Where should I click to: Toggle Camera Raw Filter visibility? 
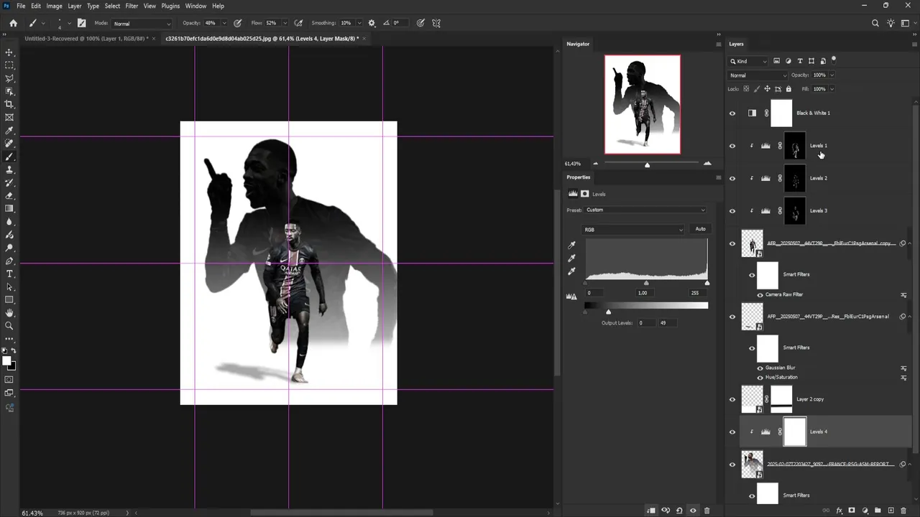760,294
